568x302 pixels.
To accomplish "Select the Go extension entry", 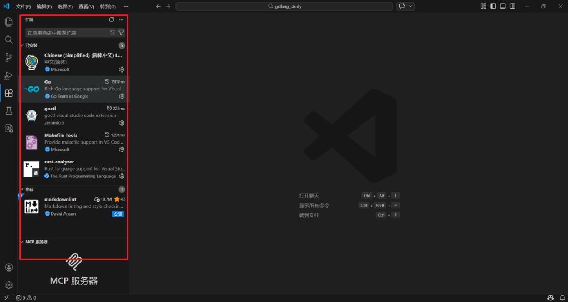I will [73, 89].
